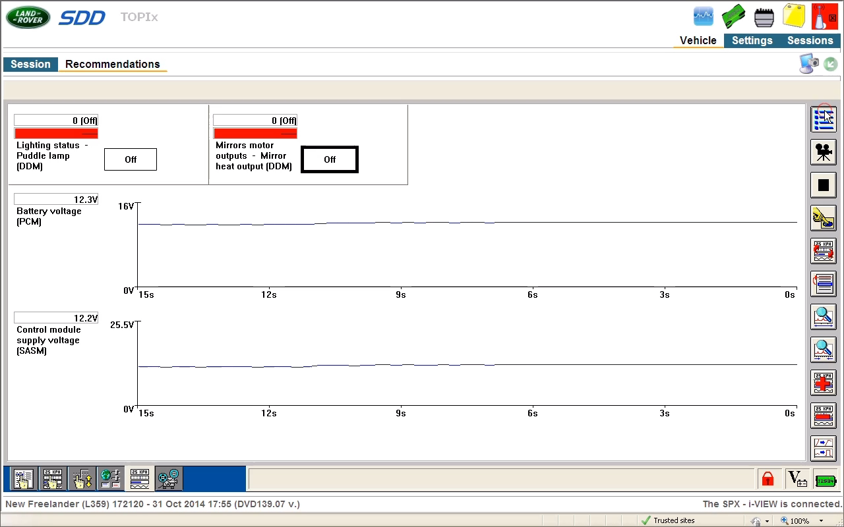
Task: Click the SPX i-VIEW is connected status
Action: pos(772,504)
